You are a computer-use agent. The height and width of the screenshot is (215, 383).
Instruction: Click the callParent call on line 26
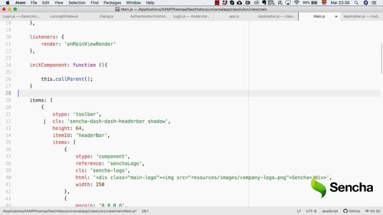pyautogui.click(x=70, y=79)
